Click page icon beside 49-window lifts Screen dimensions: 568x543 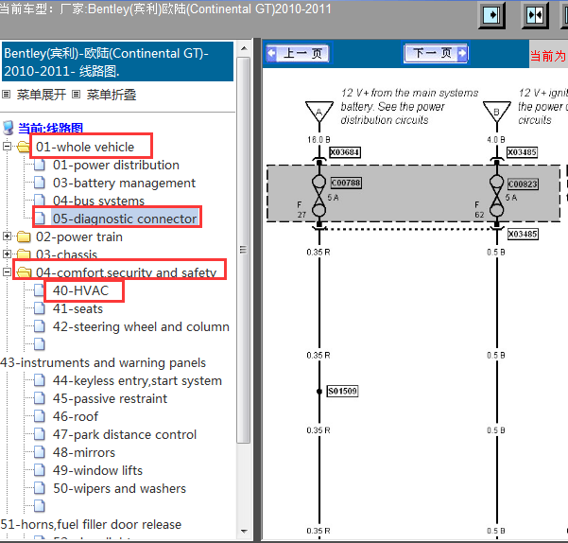(40, 470)
